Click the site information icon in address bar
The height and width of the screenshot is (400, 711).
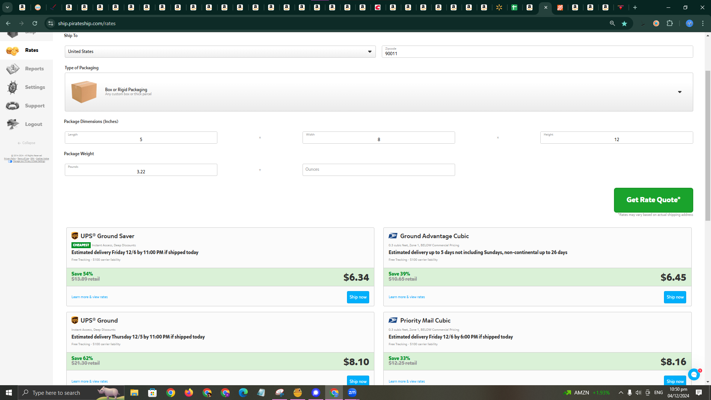coord(51,23)
